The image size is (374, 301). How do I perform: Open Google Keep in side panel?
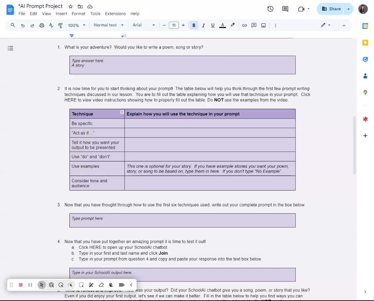[365, 43]
